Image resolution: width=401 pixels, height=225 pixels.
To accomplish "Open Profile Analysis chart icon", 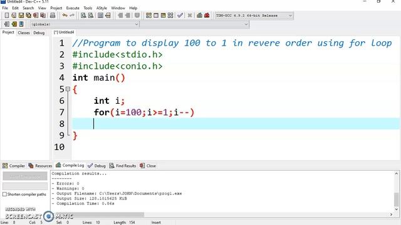I will [199, 16].
